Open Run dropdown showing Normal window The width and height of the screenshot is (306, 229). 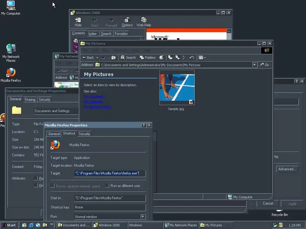click(143, 216)
